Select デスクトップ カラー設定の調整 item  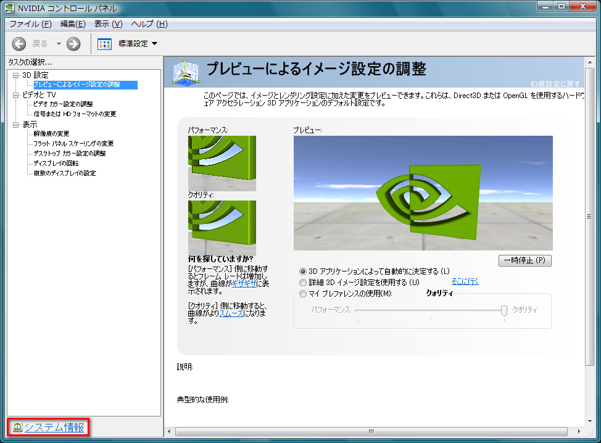69,153
